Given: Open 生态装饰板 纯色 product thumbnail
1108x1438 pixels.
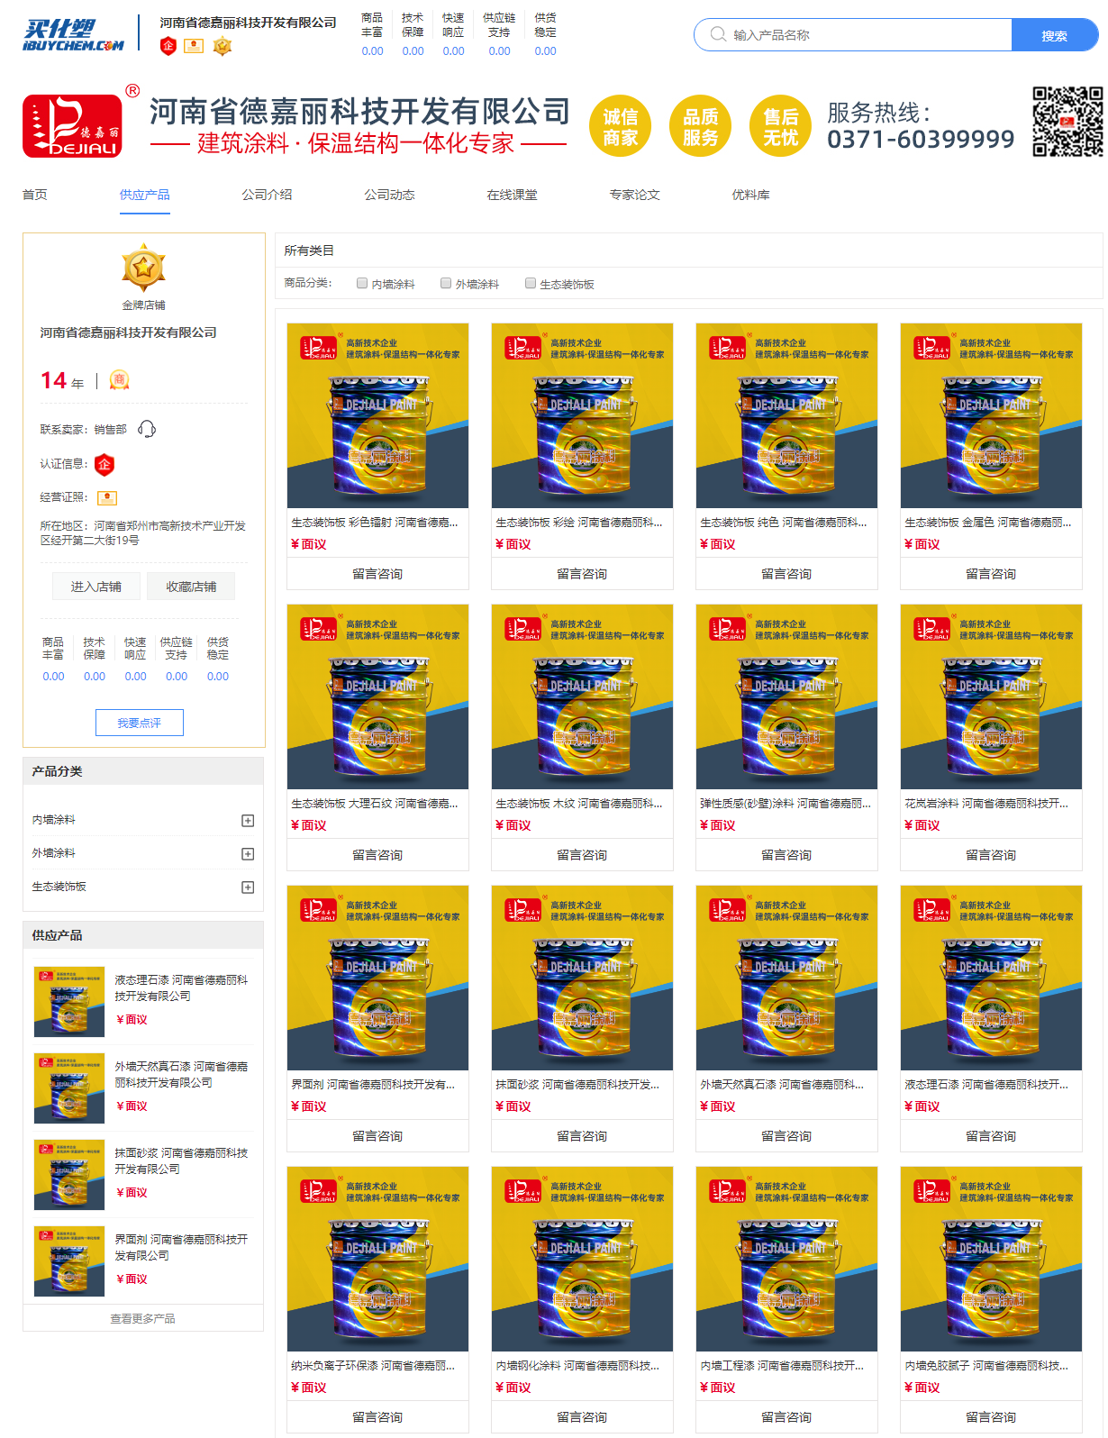Looking at the screenshot, I should (x=787, y=415).
